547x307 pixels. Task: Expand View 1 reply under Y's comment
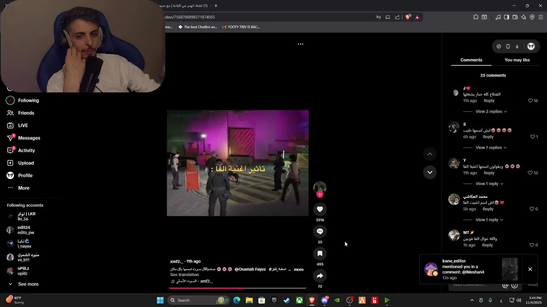click(x=489, y=184)
